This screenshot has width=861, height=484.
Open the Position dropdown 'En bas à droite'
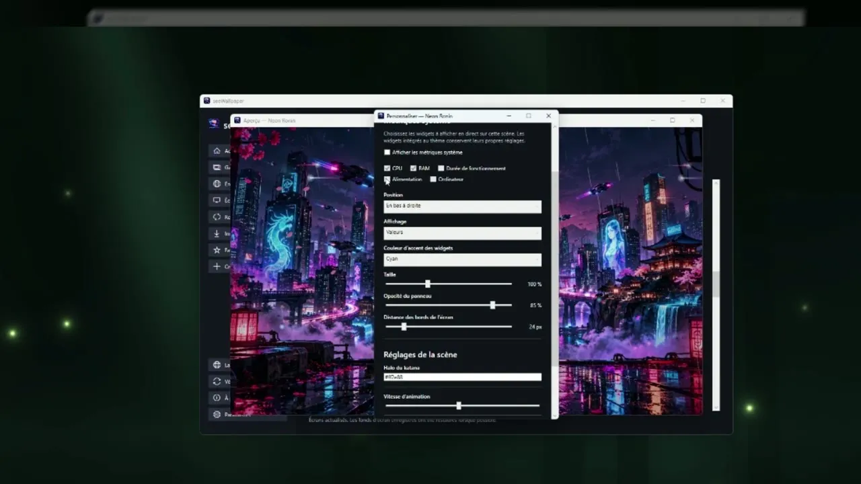462,206
